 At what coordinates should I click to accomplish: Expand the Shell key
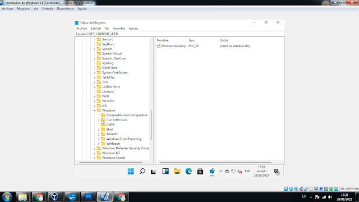click(99, 130)
